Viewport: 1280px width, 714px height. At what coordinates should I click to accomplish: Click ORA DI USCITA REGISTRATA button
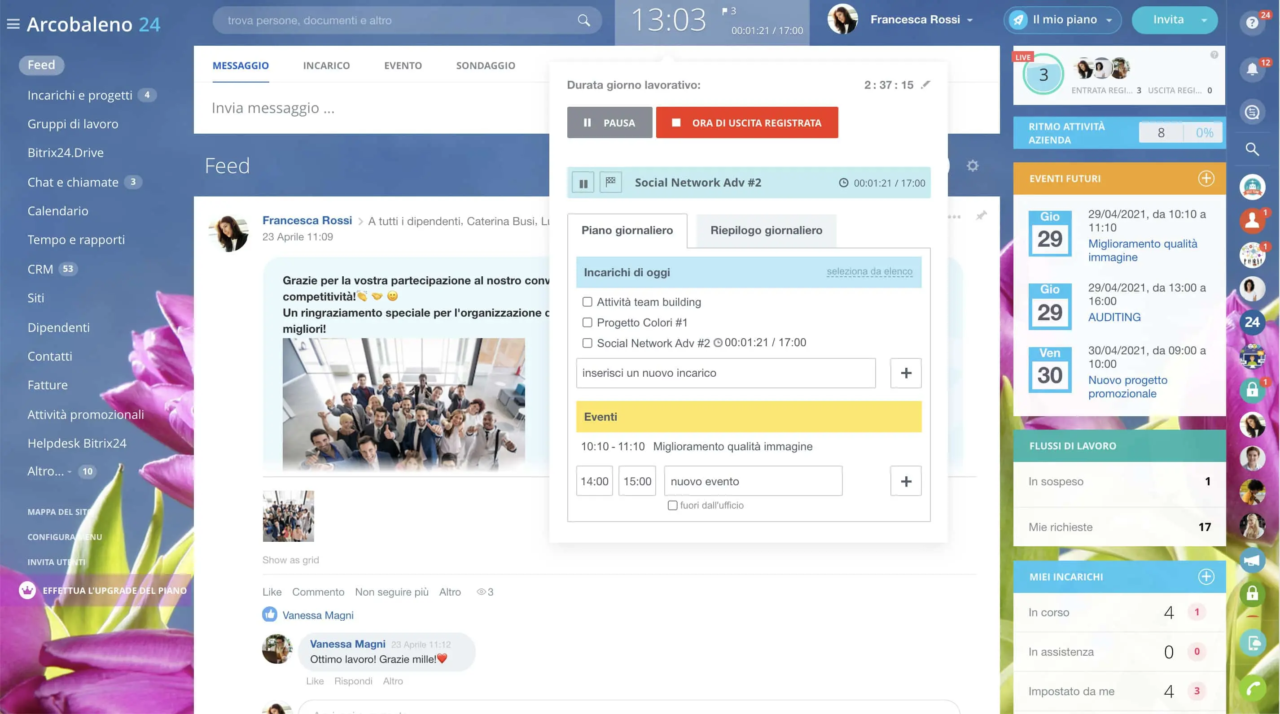(747, 122)
